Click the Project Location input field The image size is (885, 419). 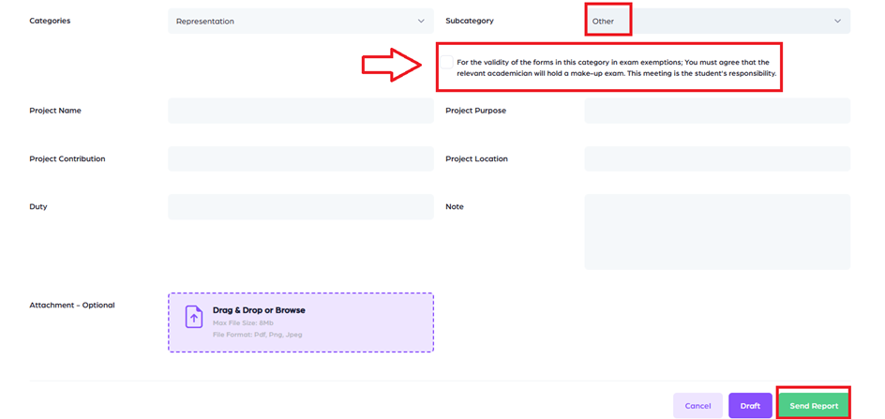[716, 158]
